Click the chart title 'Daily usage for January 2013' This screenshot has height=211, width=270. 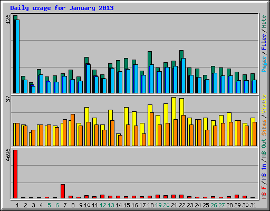(x=62, y=8)
